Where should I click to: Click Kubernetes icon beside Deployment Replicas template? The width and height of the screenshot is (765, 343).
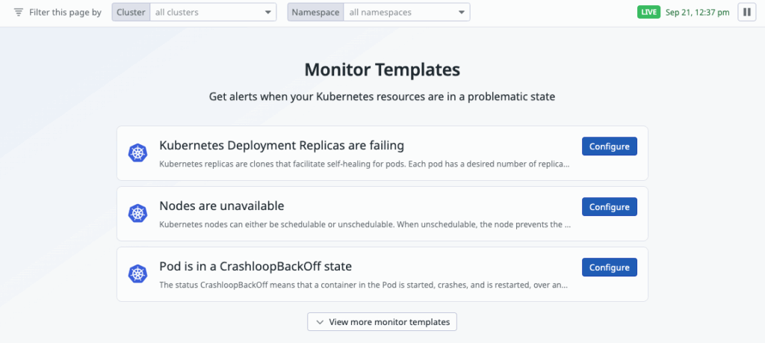(x=137, y=153)
